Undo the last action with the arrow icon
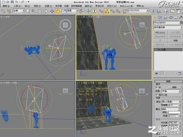The image size is (183, 137). [x=16, y=2]
